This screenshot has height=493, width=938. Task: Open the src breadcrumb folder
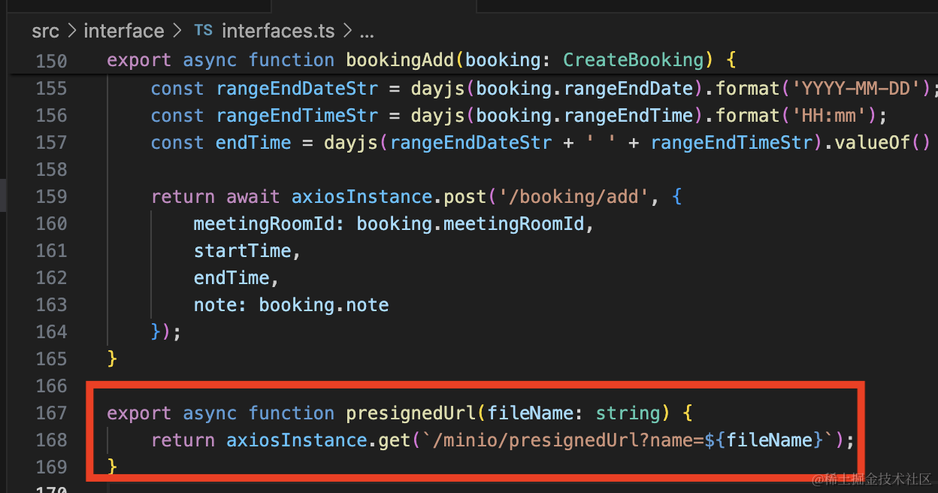tap(45, 31)
